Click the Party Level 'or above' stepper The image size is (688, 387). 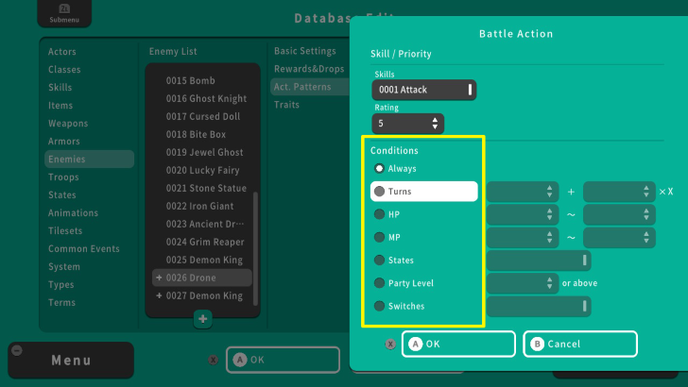tap(522, 283)
